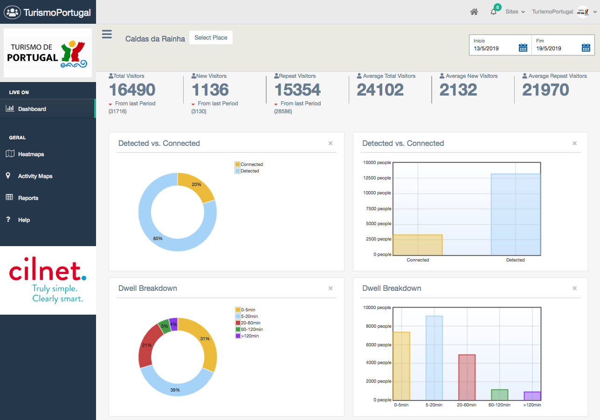Click the Total Visitors person icon
600x420 pixels.
(x=111, y=76)
